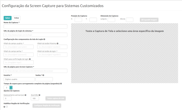Image resolution: width=182 pixels, height=110 pixels.
Task: Focus the Usuário input field
Action: (x=19, y=79)
